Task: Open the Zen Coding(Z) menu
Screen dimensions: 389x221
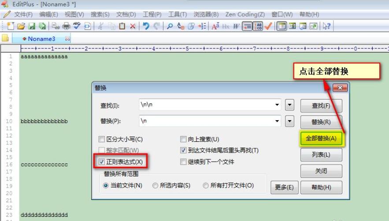Action: coord(245,15)
